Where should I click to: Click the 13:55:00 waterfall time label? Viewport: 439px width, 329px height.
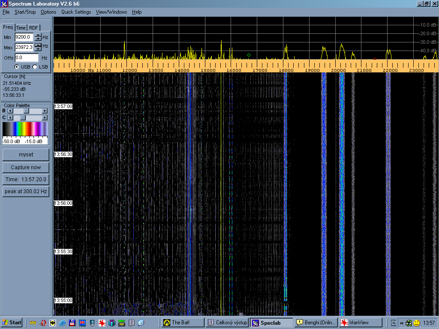pyautogui.click(x=63, y=300)
